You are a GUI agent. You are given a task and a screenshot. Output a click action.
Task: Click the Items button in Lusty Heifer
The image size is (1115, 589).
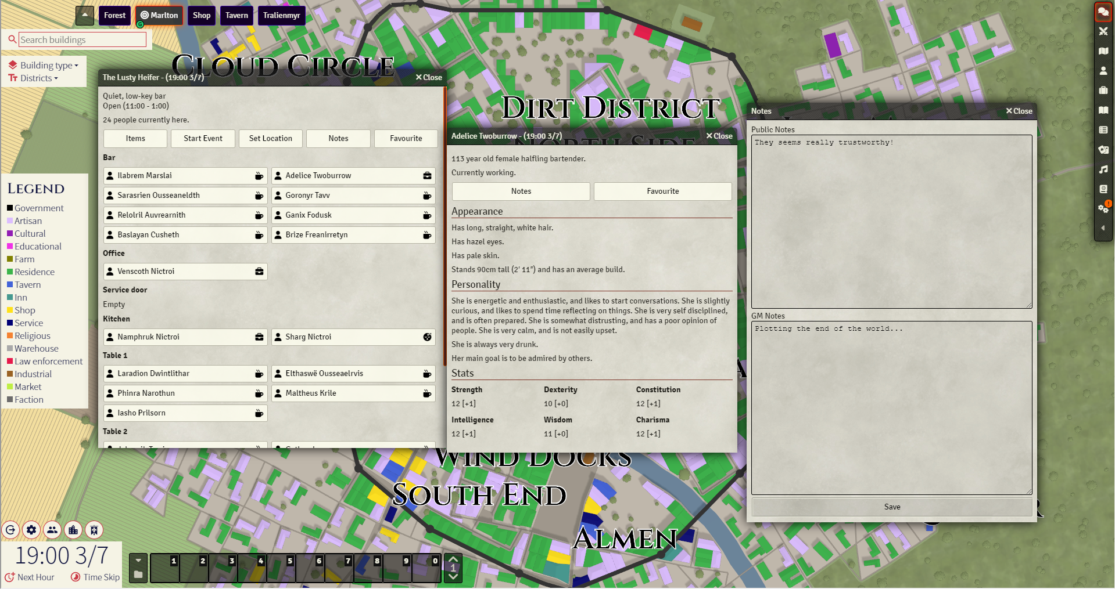135,139
